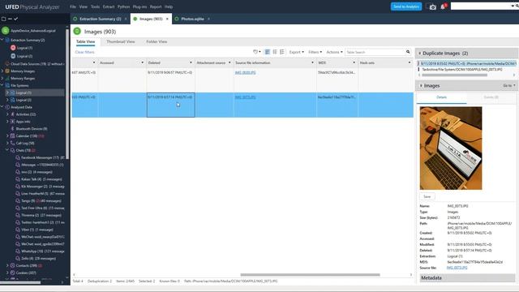Open the File menu
The height and width of the screenshot is (292, 519).
pyautogui.click(x=73, y=6)
